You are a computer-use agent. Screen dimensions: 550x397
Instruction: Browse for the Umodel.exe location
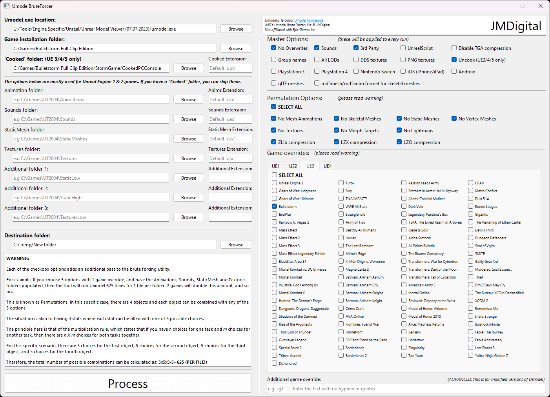click(235, 28)
